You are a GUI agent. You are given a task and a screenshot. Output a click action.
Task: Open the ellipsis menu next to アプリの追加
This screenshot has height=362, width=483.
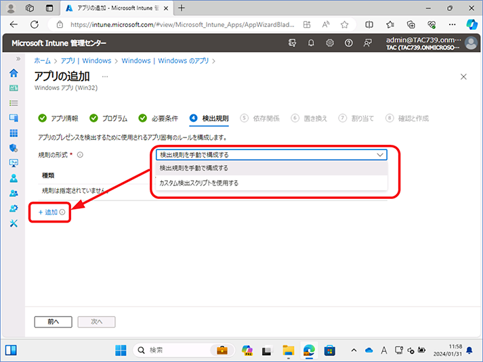[x=105, y=76]
